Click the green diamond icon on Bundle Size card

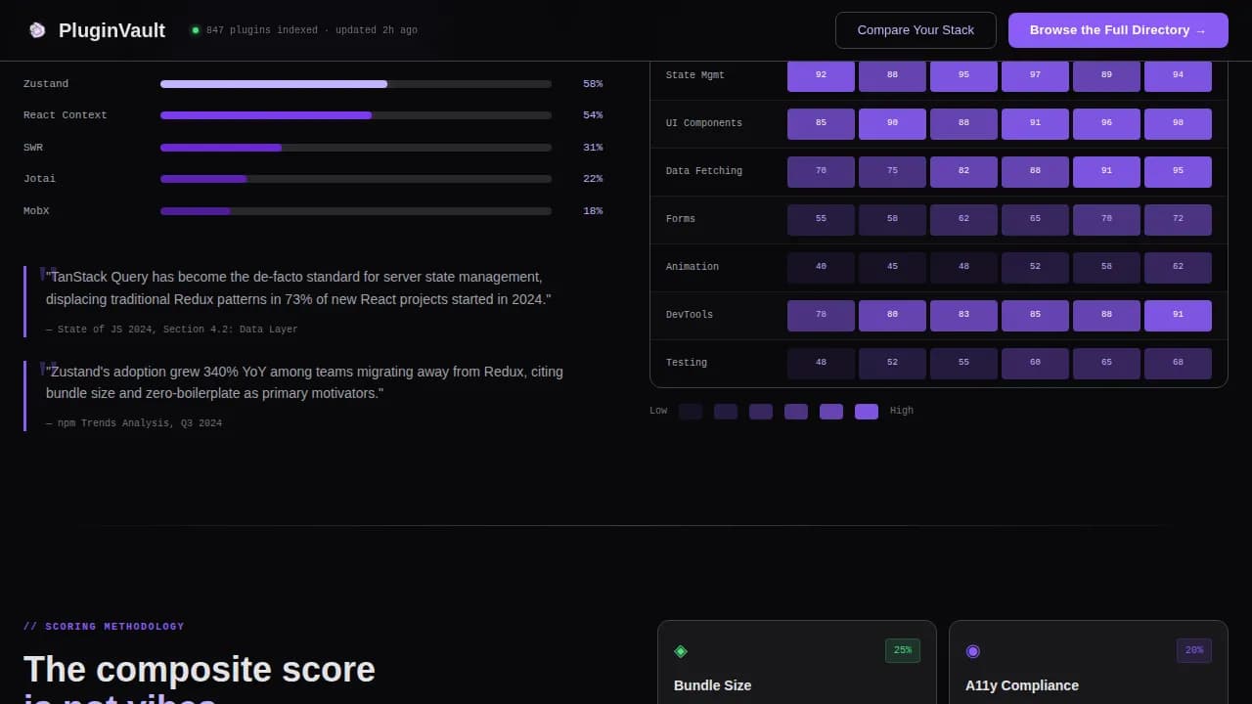[x=681, y=651]
